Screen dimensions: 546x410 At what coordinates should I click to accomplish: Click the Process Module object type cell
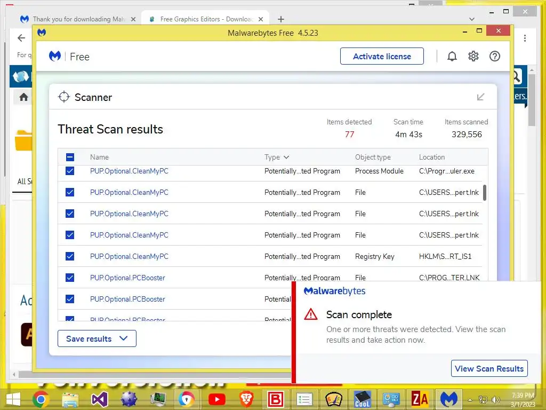pyautogui.click(x=379, y=171)
